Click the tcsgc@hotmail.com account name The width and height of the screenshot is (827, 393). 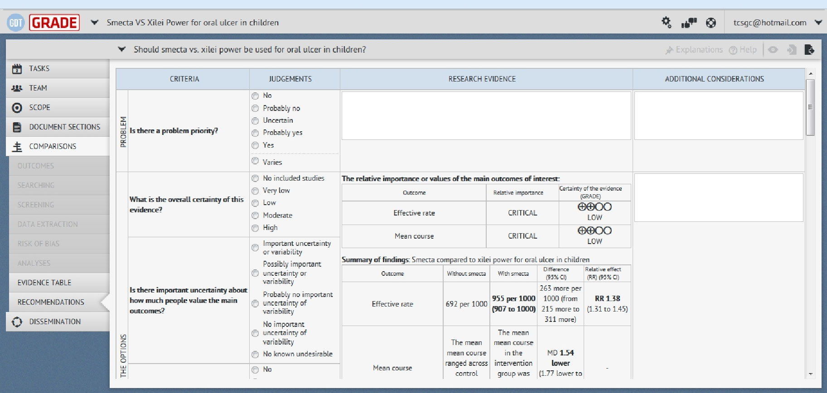770,23
